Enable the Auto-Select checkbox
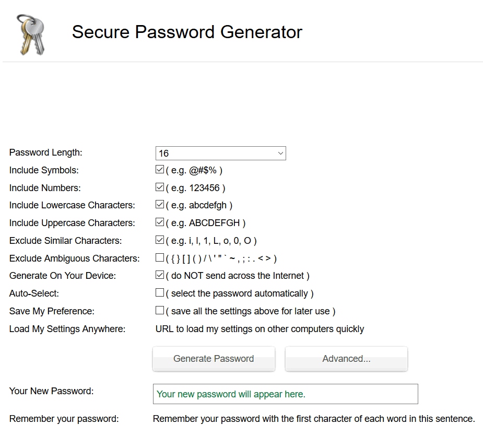 [160, 292]
